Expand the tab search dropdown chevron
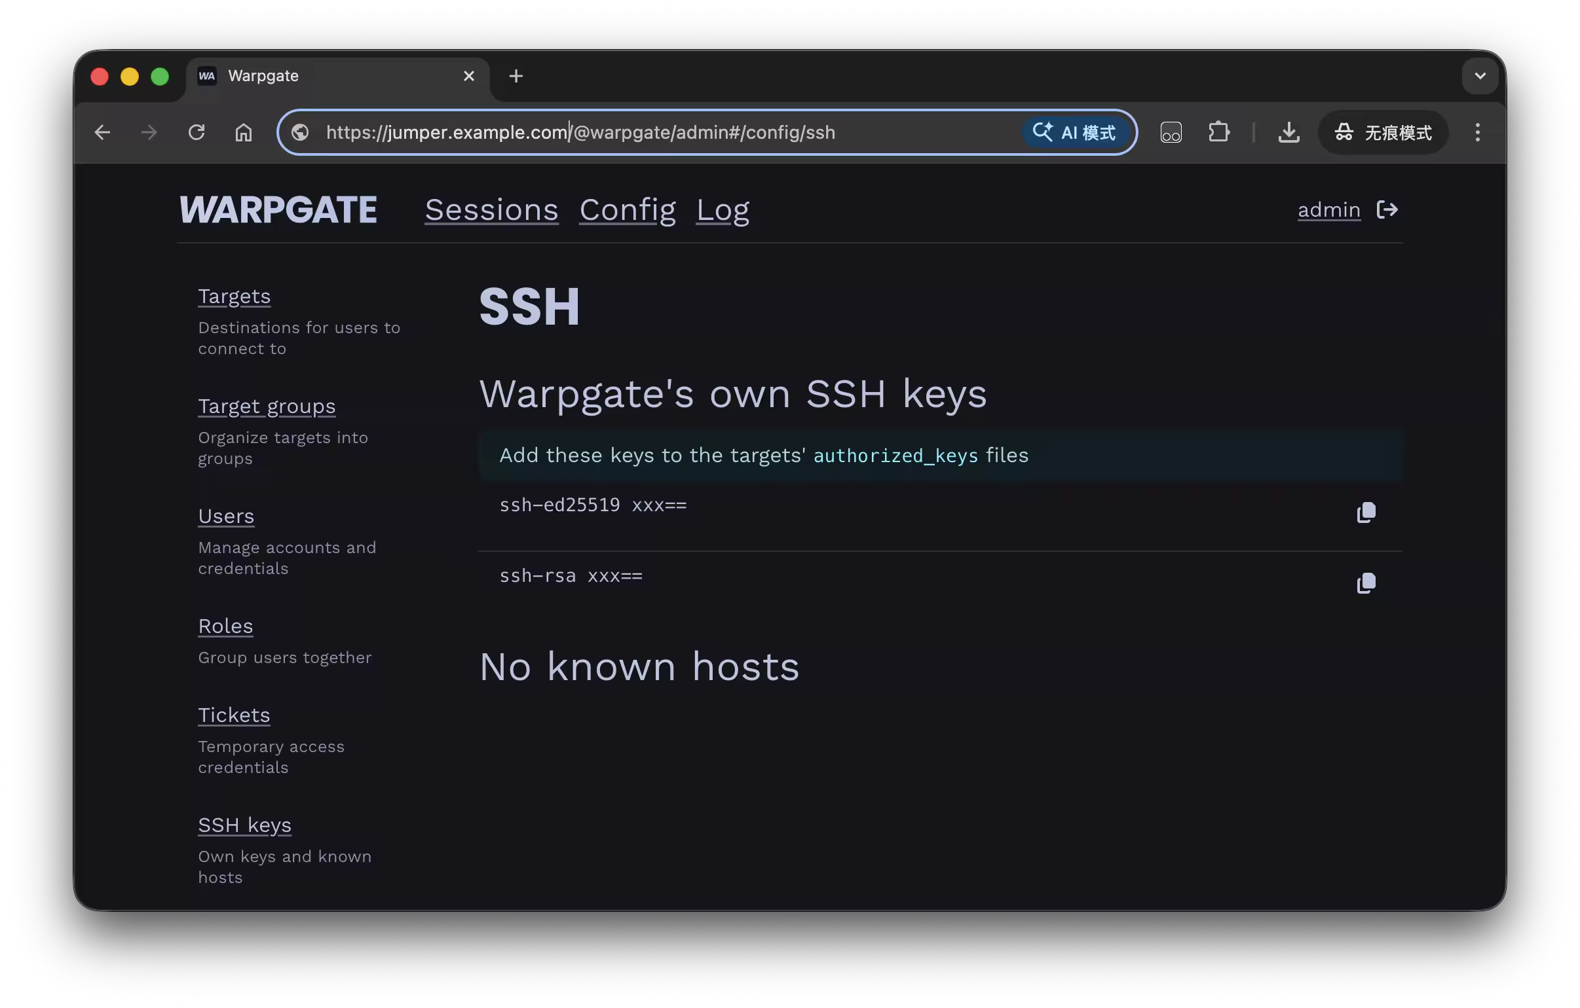The width and height of the screenshot is (1580, 1008). [x=1480, y=76]
